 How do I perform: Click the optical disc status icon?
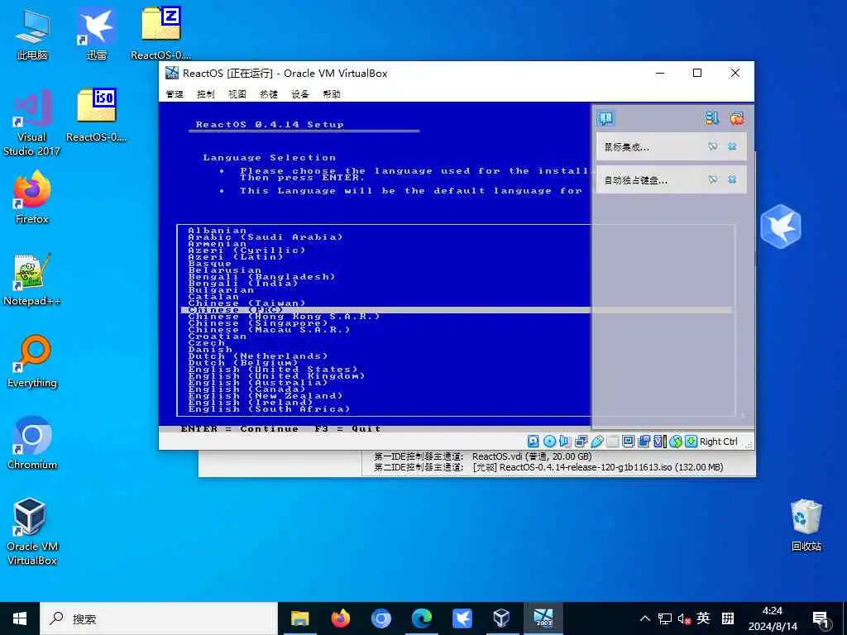pos(549,442)
